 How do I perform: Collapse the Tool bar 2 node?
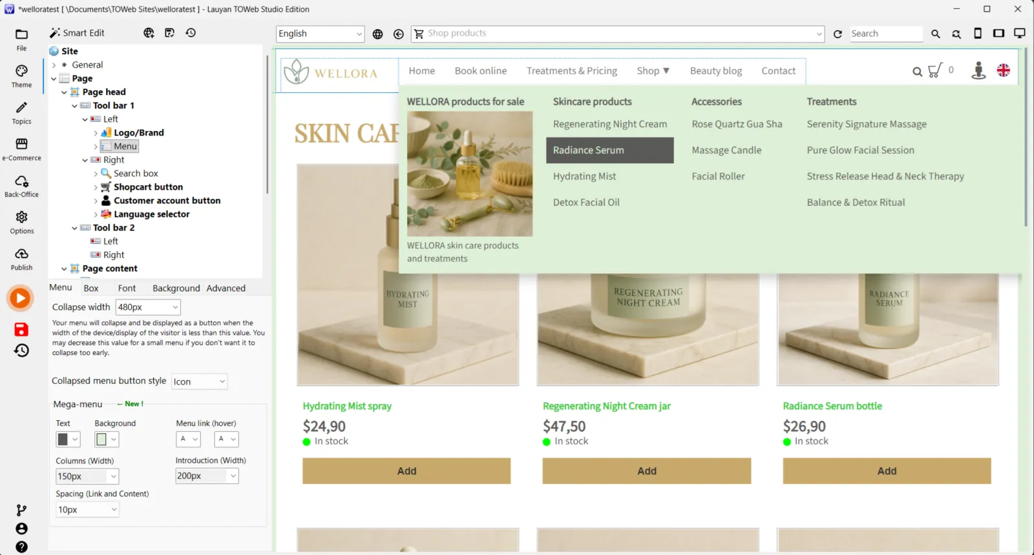pyautogui.click(x=74, y=228)
